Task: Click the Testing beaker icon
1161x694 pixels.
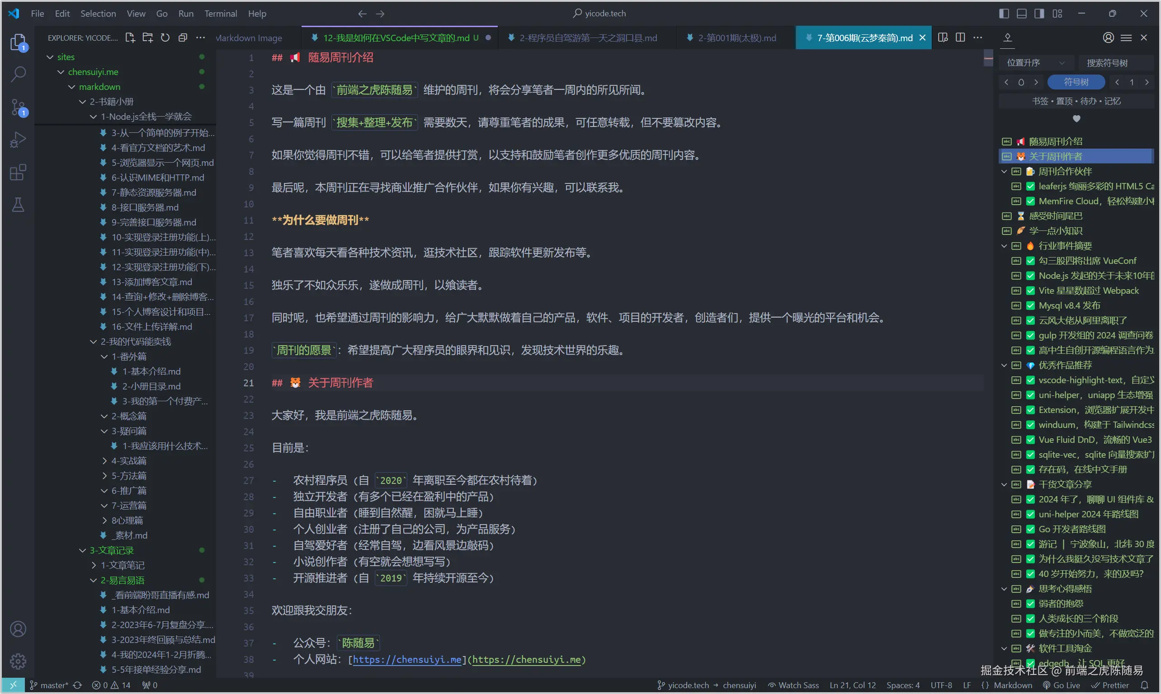Action: tap(19, 204)
